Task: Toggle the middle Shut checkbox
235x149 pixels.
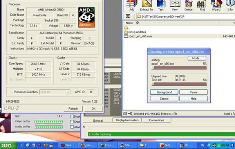Action: pyautogui.click(x=72, y=122)
